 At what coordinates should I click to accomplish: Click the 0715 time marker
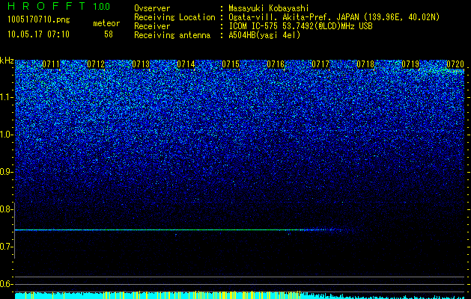[x=231, y=64]
